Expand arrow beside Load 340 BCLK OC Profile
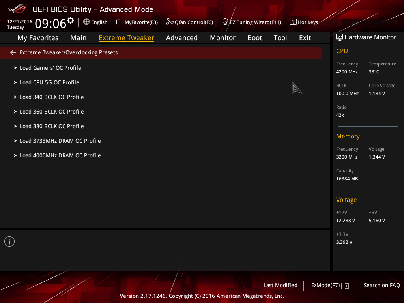404x303 pixels. coord(15,97)
